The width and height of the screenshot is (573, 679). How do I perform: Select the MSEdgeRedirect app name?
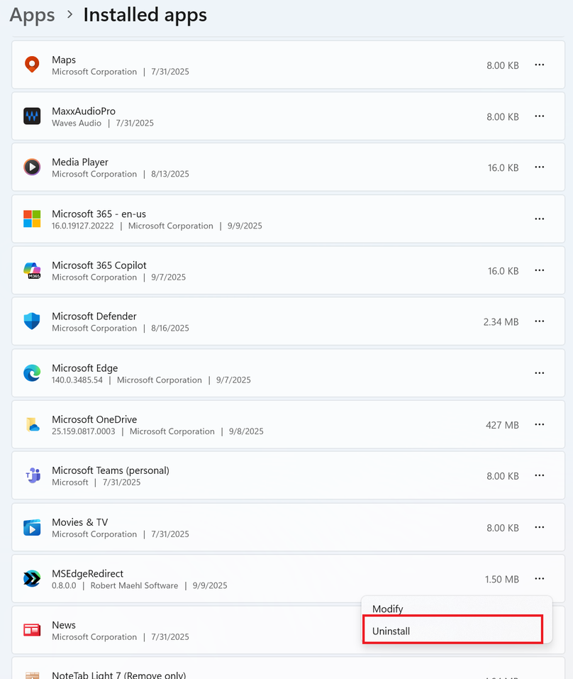[x=87, y=573]
